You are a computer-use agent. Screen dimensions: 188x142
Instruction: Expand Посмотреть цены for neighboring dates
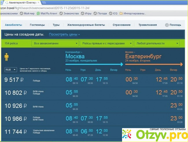click(x=64, y=34)
